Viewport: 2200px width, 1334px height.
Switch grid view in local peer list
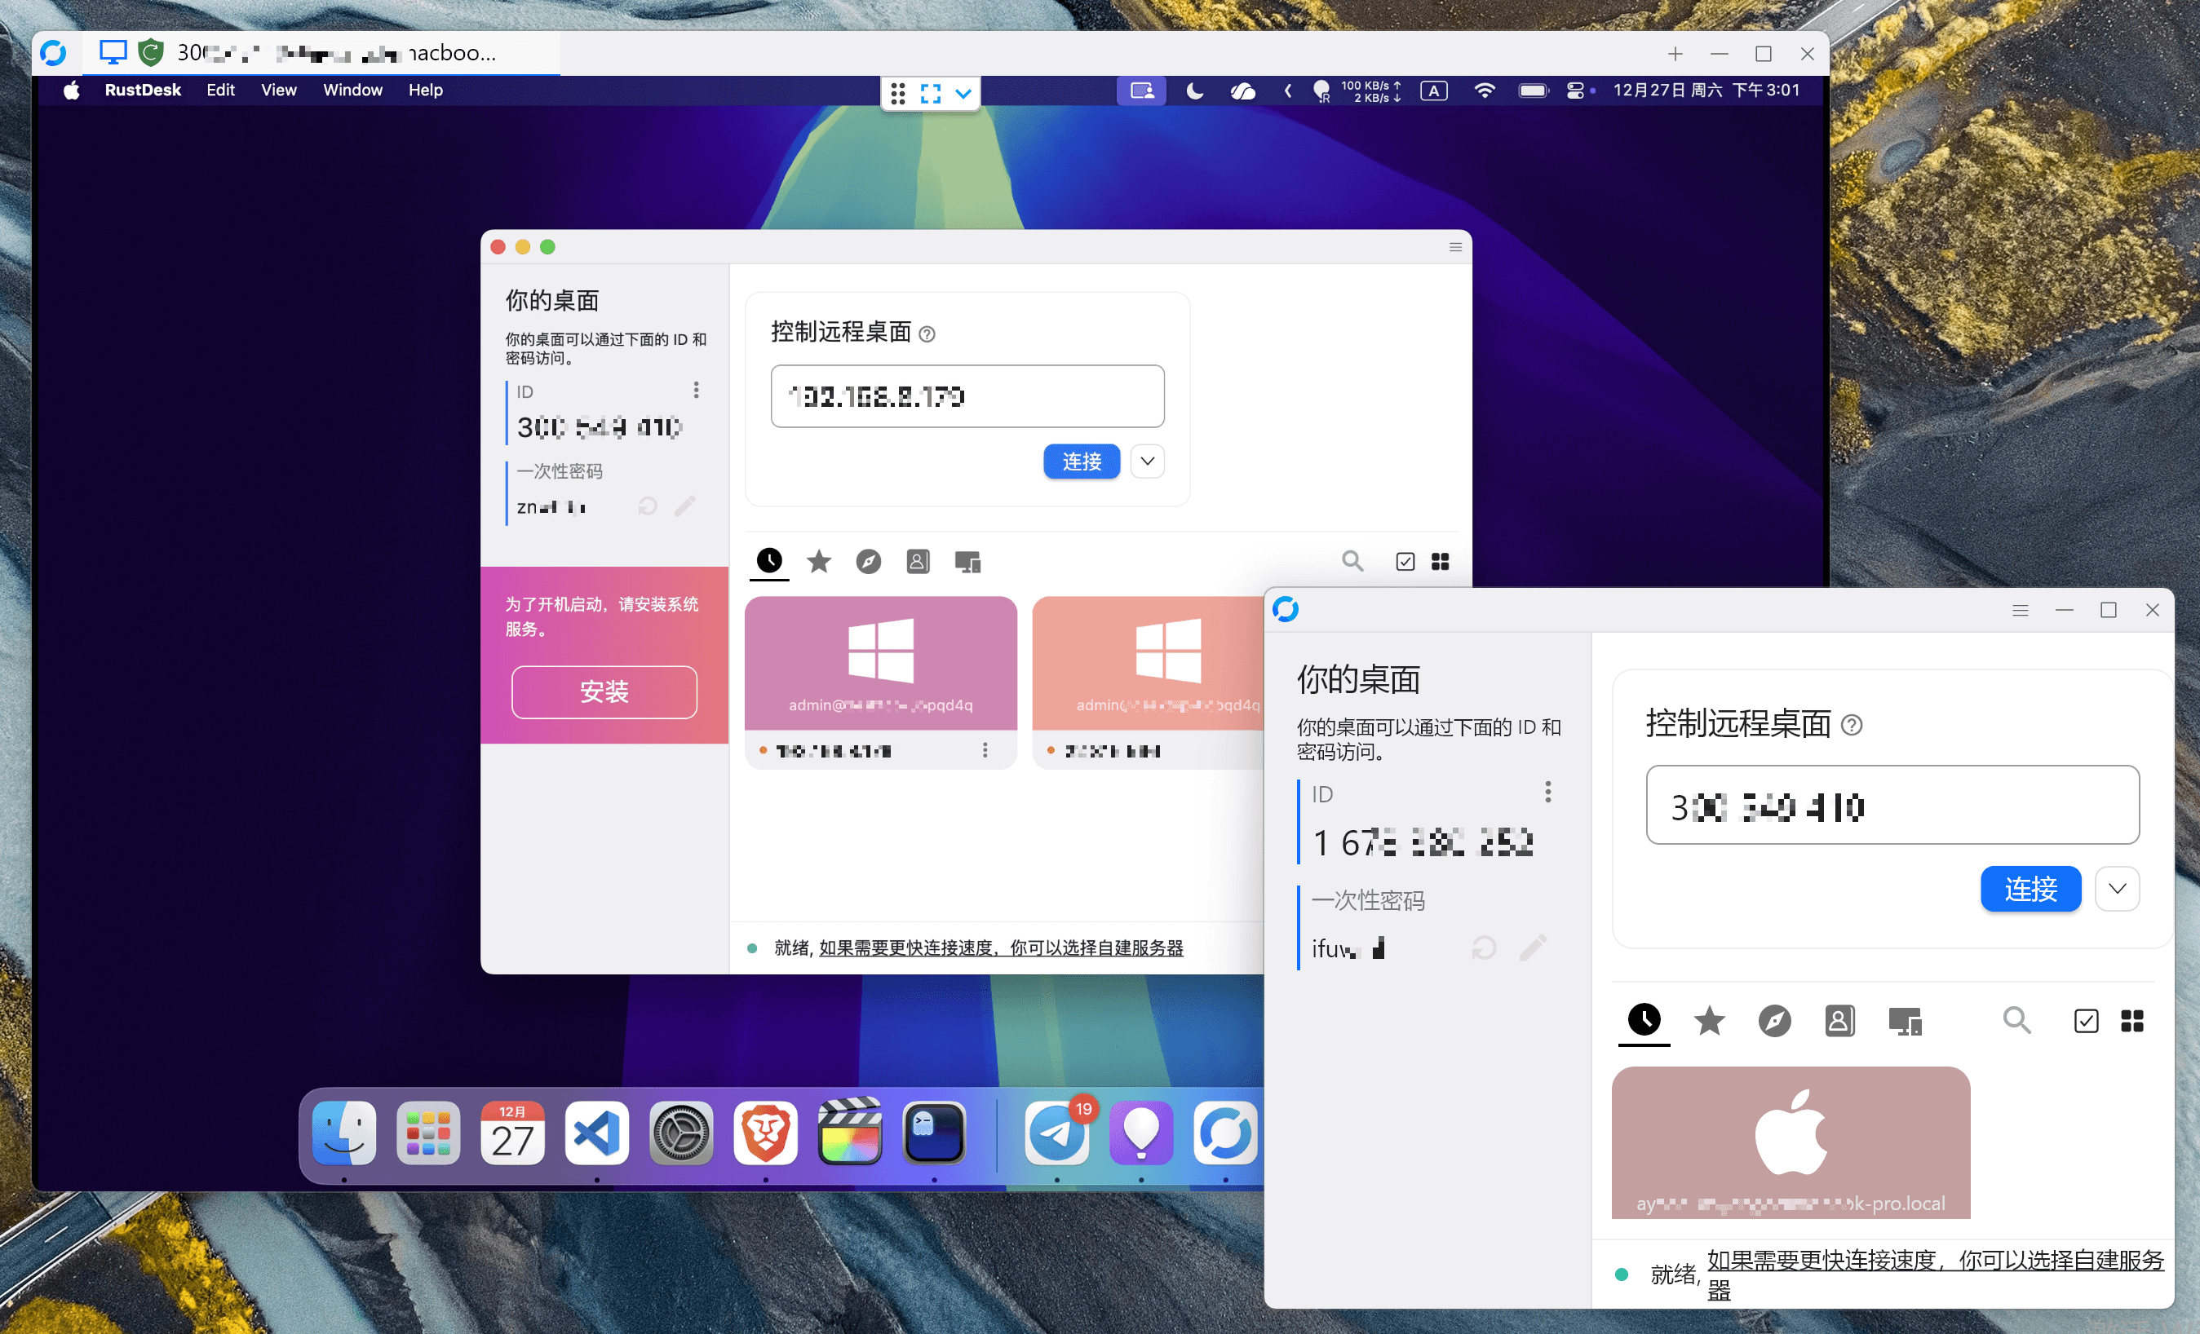pyautogui.click(x=2132, y=1020)
